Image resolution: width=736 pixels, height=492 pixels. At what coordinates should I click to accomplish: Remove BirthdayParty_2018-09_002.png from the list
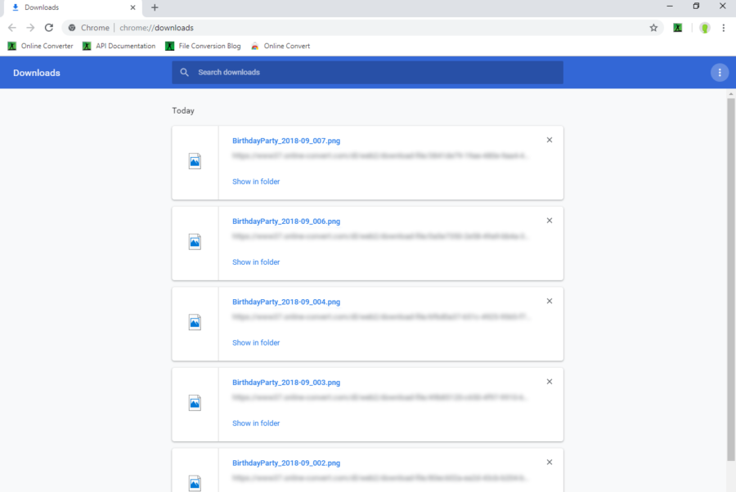(x=549, y=462)
